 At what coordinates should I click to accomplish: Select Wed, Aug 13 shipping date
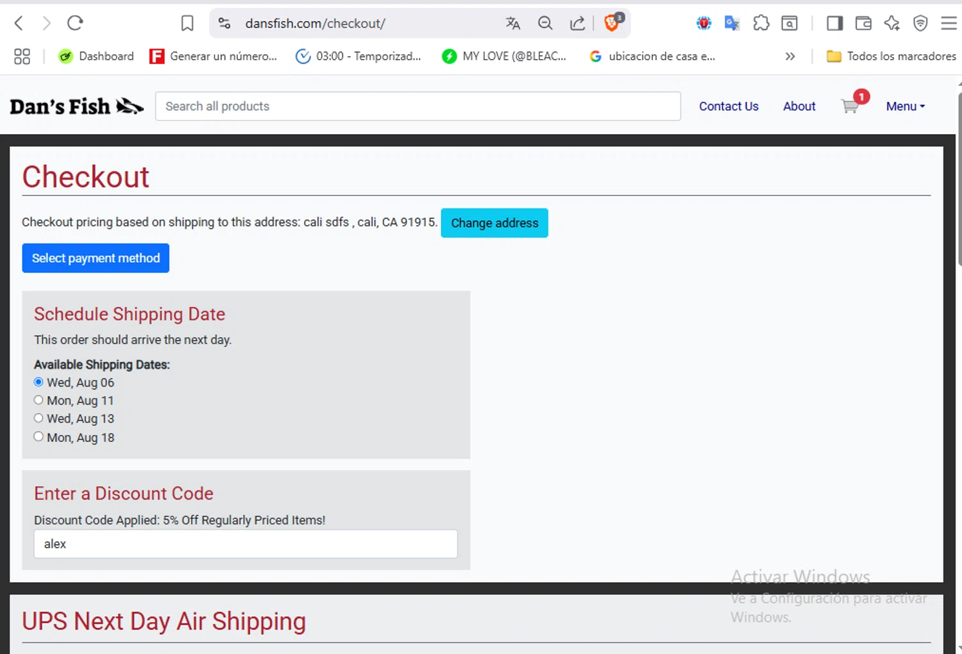(38, 418)
